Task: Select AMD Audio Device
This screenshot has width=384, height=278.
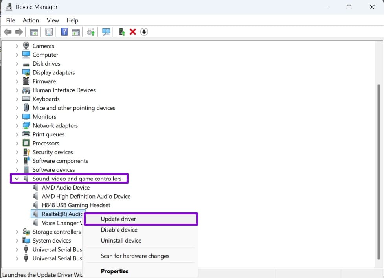Action: click(66, 188)
